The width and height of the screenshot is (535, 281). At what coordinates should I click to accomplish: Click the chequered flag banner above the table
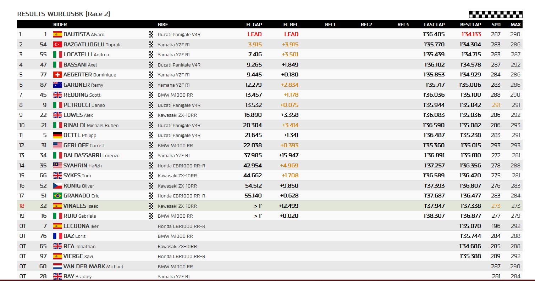pos(496,15)
